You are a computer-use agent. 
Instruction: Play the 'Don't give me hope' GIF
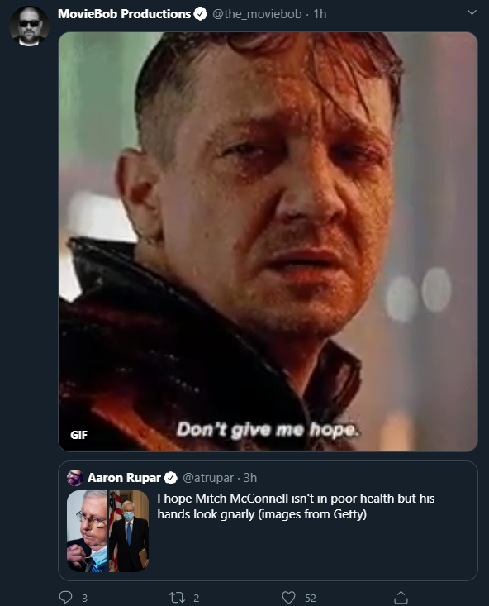[268, 241]
